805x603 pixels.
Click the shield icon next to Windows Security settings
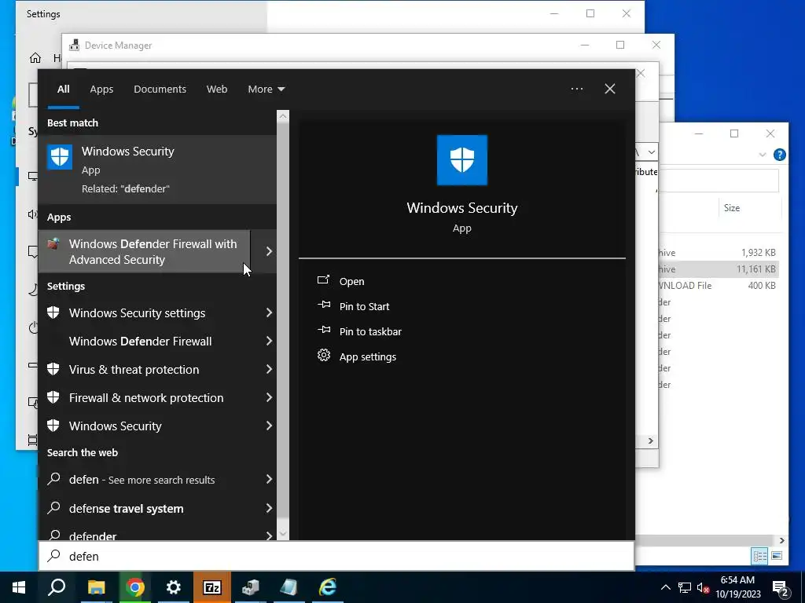53,312
